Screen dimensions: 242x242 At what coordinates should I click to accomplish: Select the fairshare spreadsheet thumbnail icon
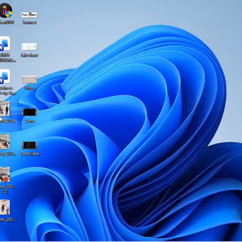point(30,47)
